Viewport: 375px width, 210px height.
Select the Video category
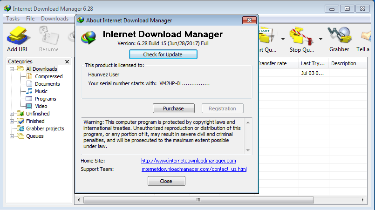(41, 106)
